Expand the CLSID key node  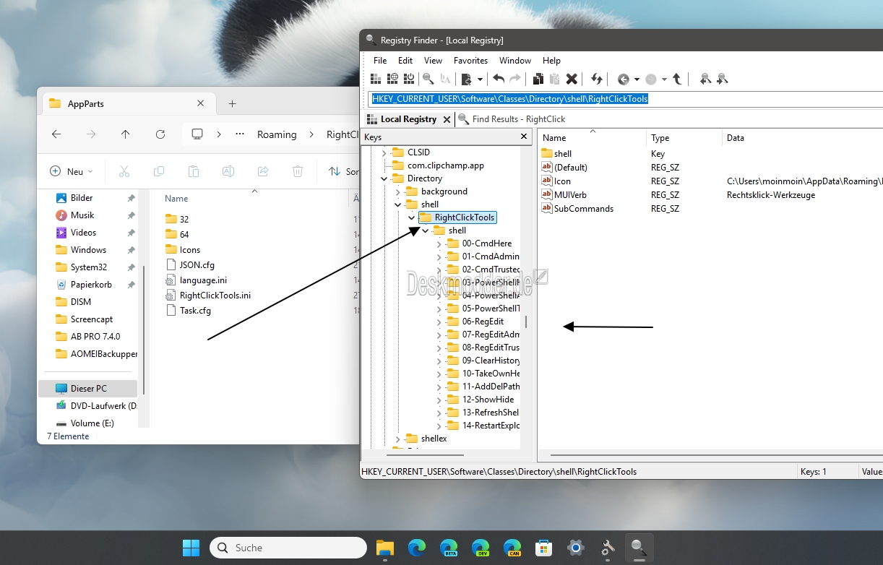pos(384,152)
